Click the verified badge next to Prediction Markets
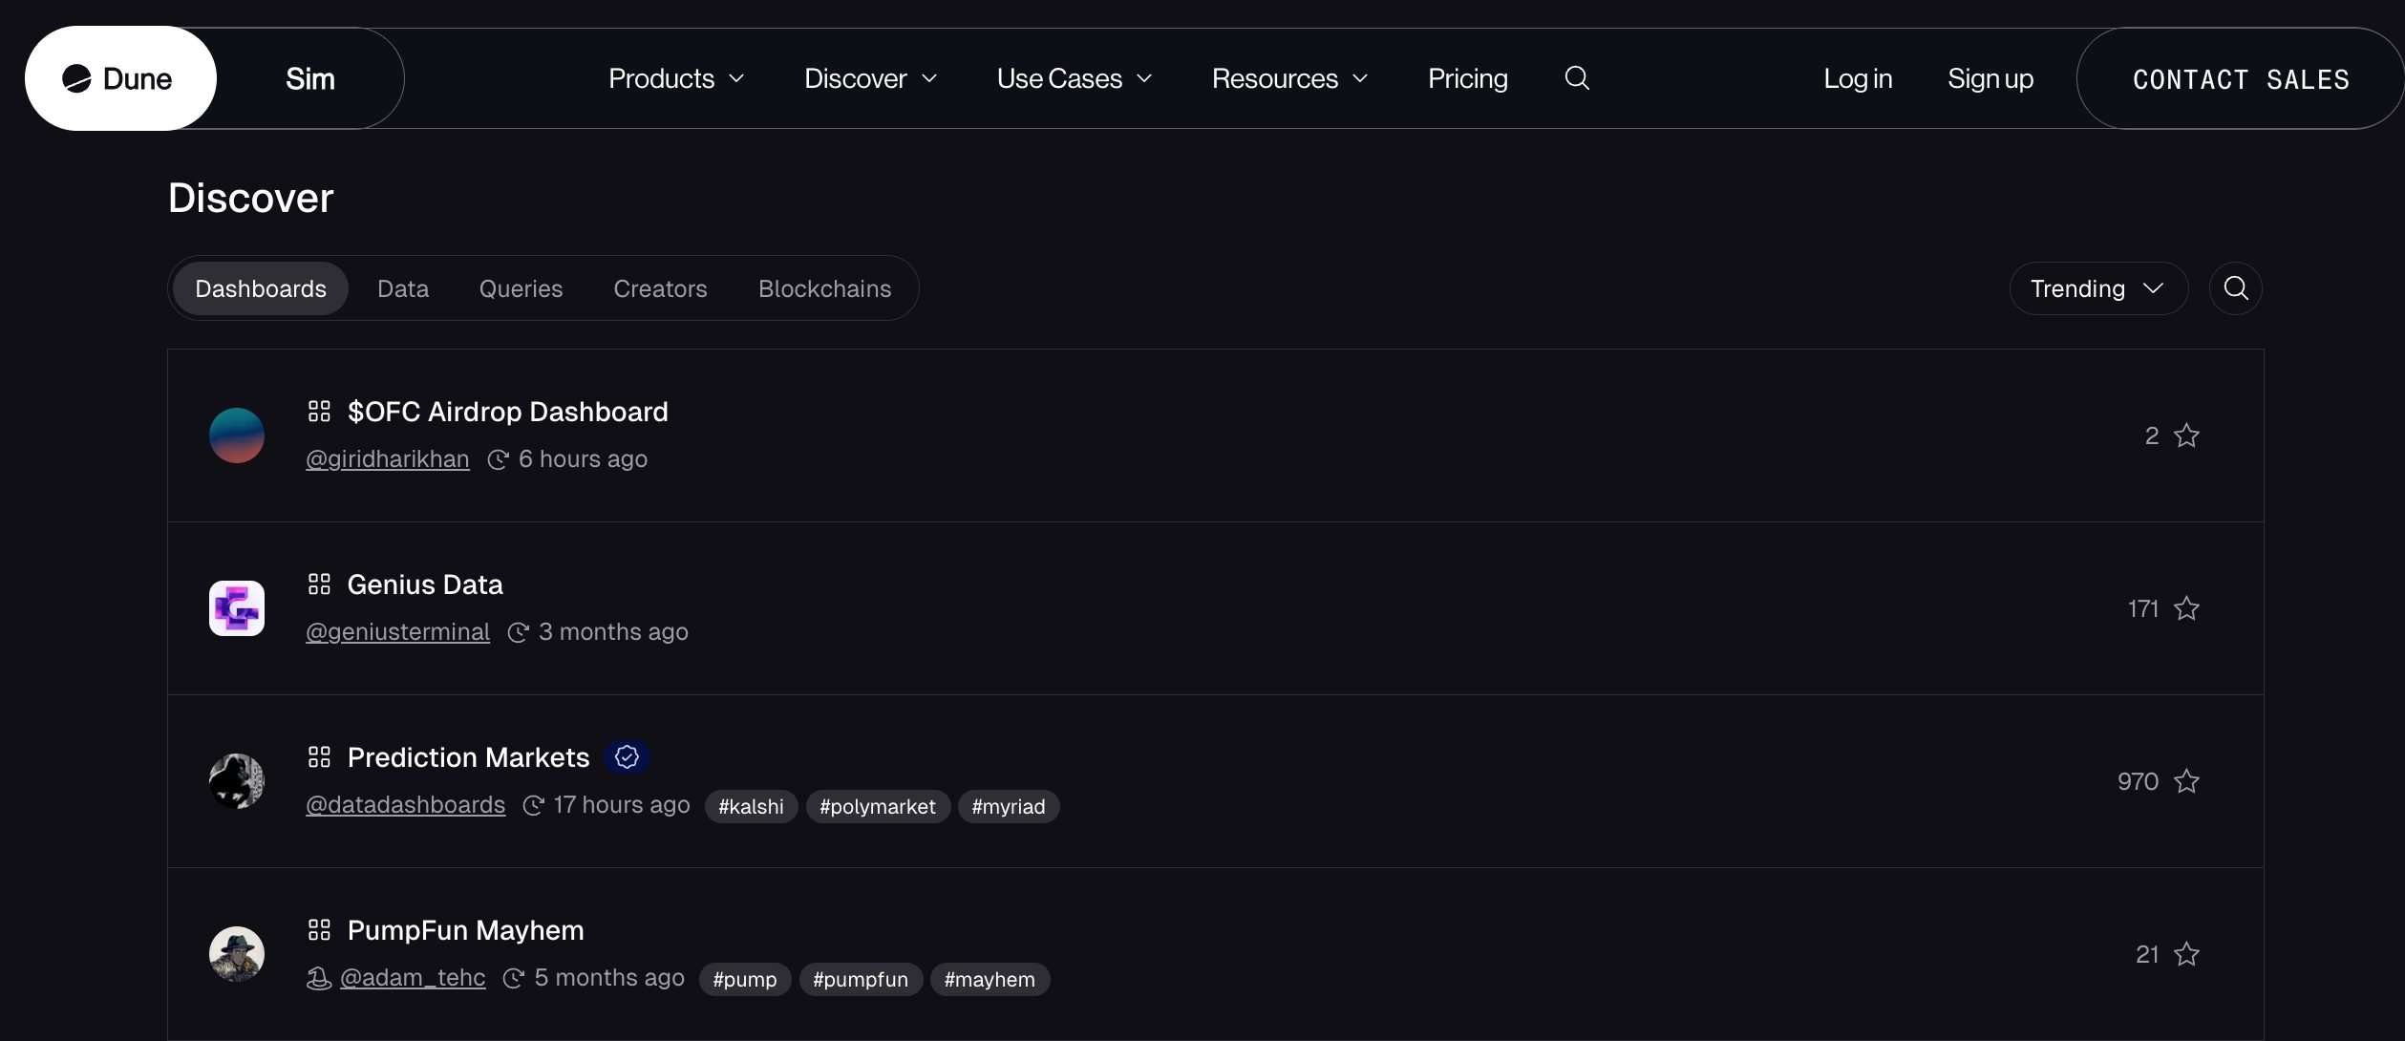 (x=627, y=757)
